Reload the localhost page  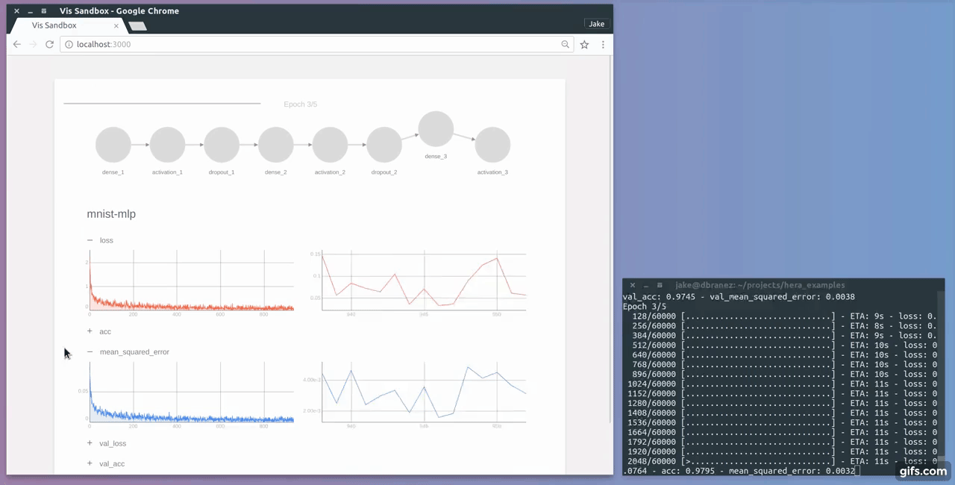point(49,45)
